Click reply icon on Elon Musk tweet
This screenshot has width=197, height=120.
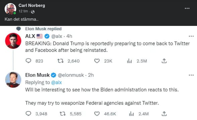pos(28,113)
